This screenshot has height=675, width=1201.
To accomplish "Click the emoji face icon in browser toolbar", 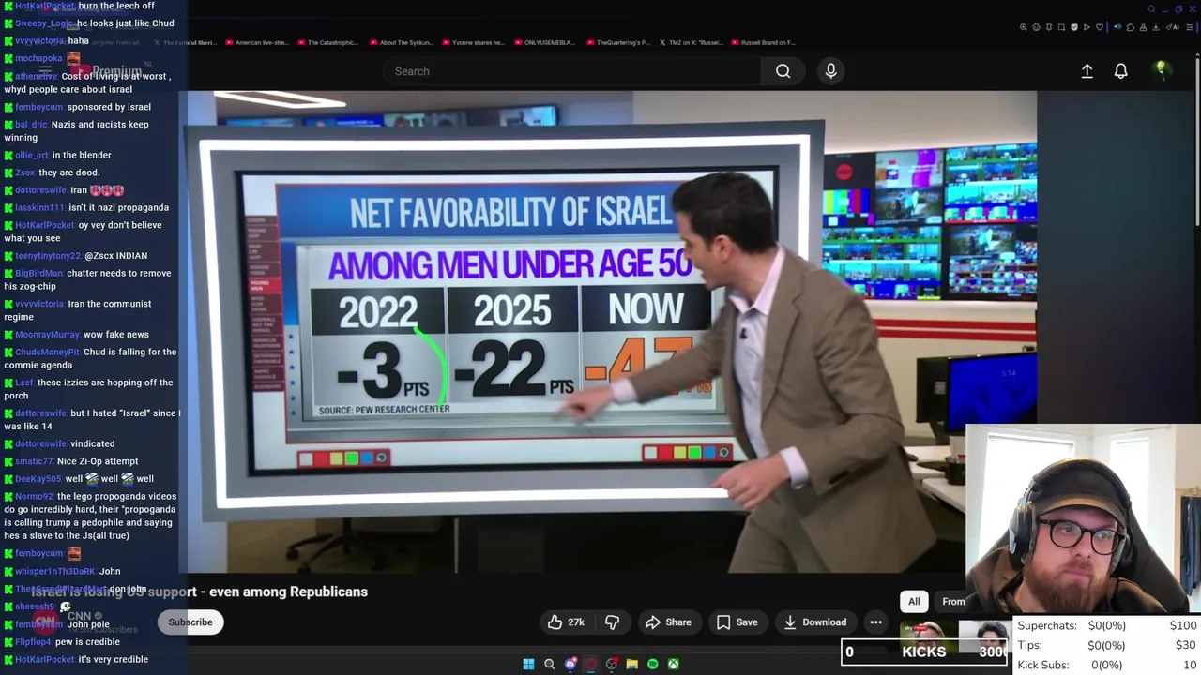I will pos(1036,27).
